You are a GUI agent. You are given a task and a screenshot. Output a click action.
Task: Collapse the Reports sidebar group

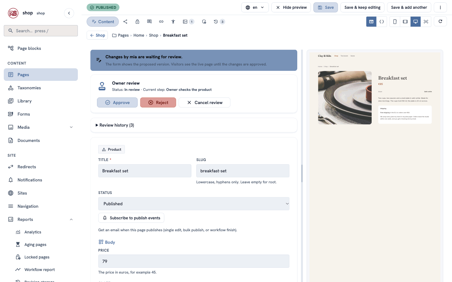pyautogui.click(x=71, y=219)
